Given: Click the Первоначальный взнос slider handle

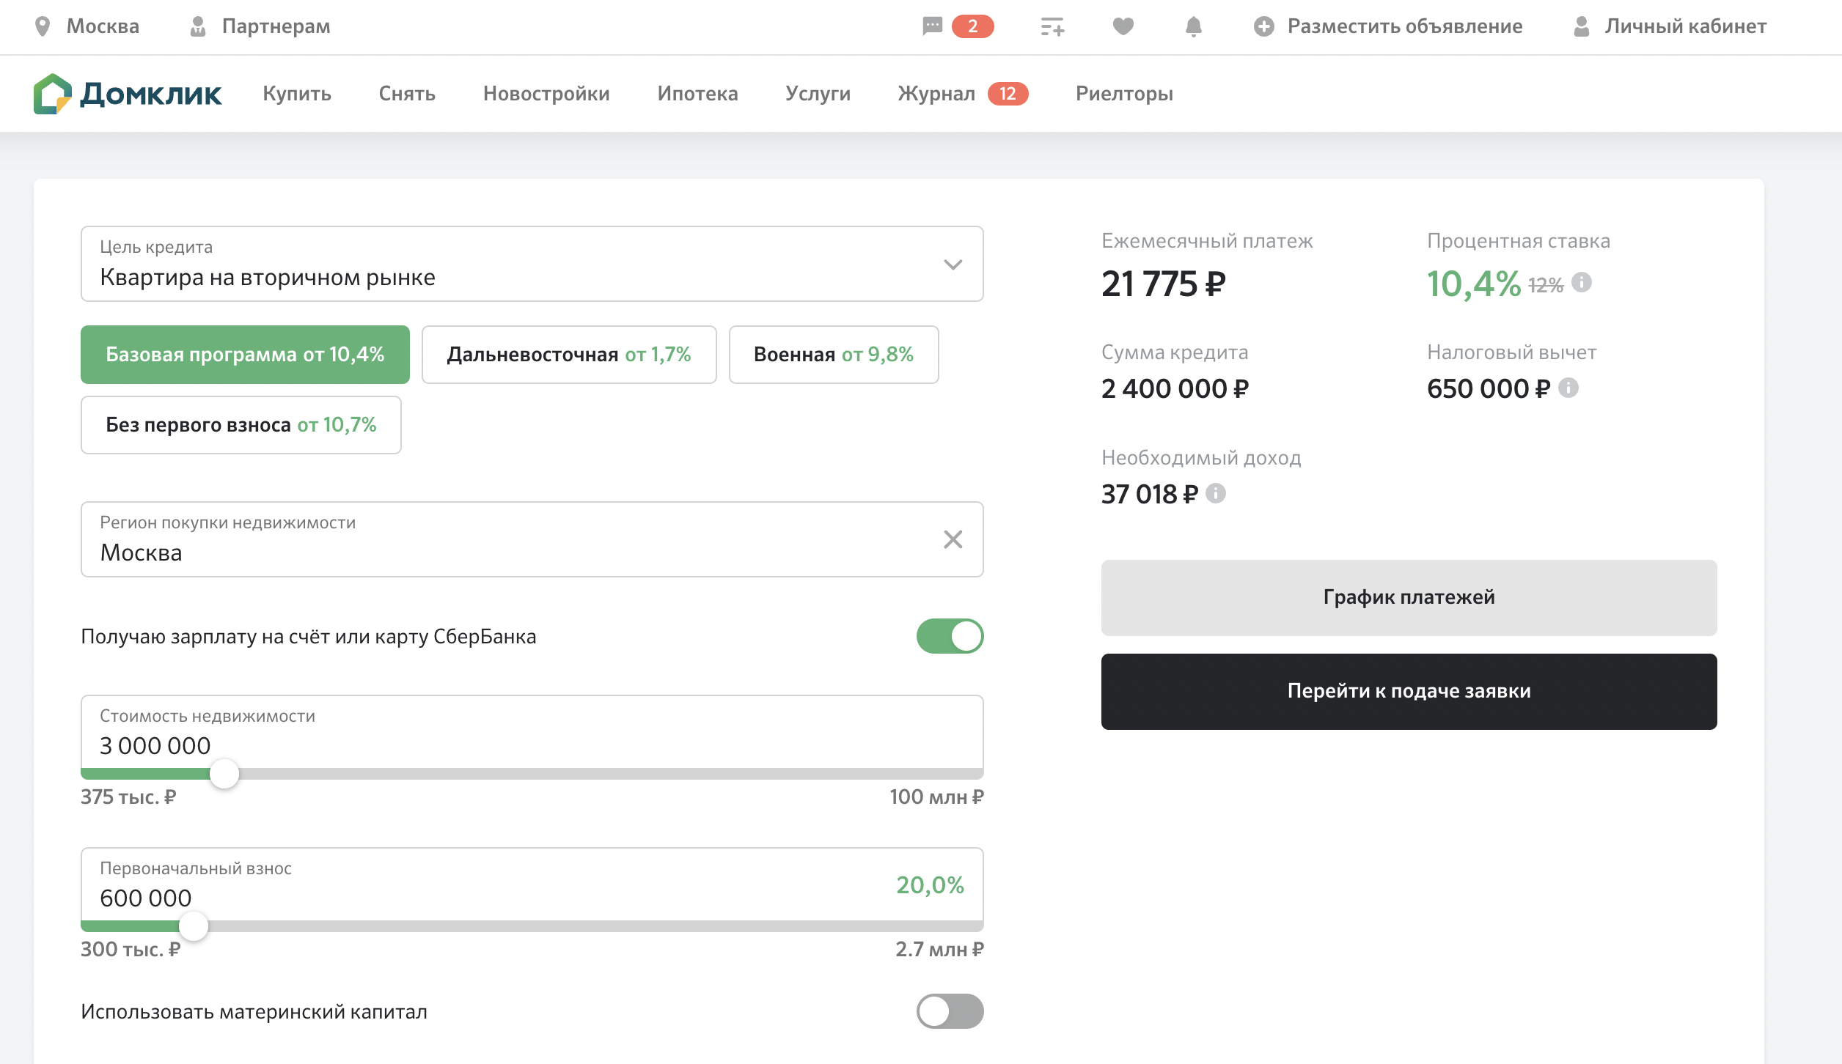Looking at the screenshot, I should pos(194,926).
